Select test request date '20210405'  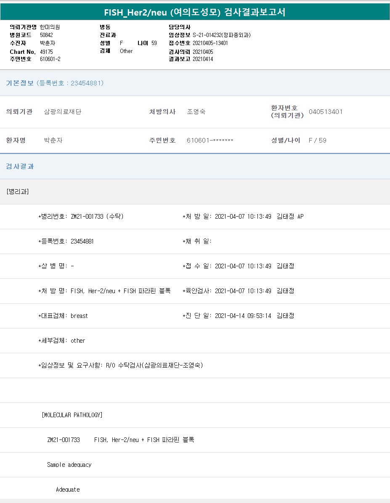(x=203, y=52)
